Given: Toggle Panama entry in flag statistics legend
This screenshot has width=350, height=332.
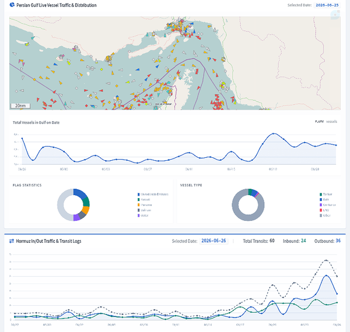Looking at the screenshot, I should [145, 205].
